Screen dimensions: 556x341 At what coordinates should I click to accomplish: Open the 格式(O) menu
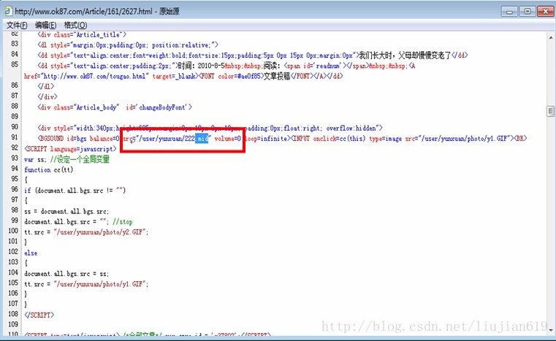click(75, 25)
